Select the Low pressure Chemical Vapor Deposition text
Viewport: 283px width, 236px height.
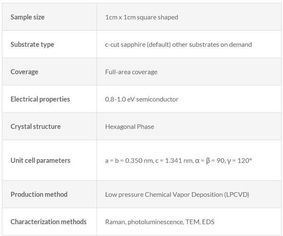click(x=164, y=195)
